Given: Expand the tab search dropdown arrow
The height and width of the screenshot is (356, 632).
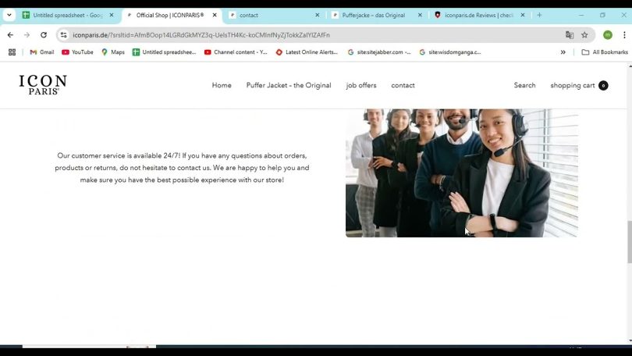Looking at the screenshot, I should pos(9,15).
